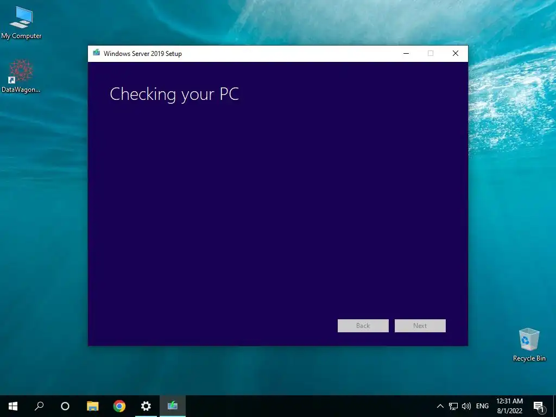Open Cortana circle on taskbar
Screen dimensions: 556x417
[65, 406]
